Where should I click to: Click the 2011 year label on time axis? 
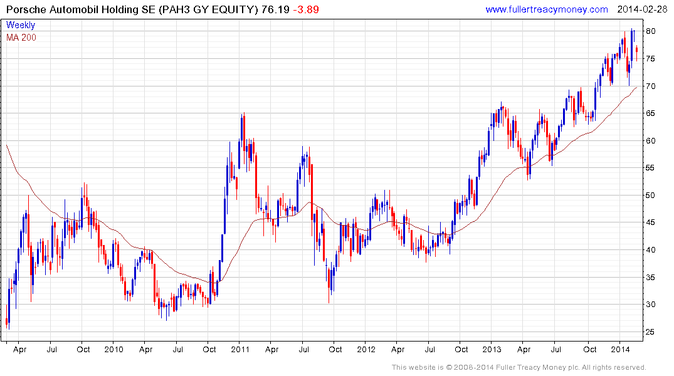pos(240,349)
